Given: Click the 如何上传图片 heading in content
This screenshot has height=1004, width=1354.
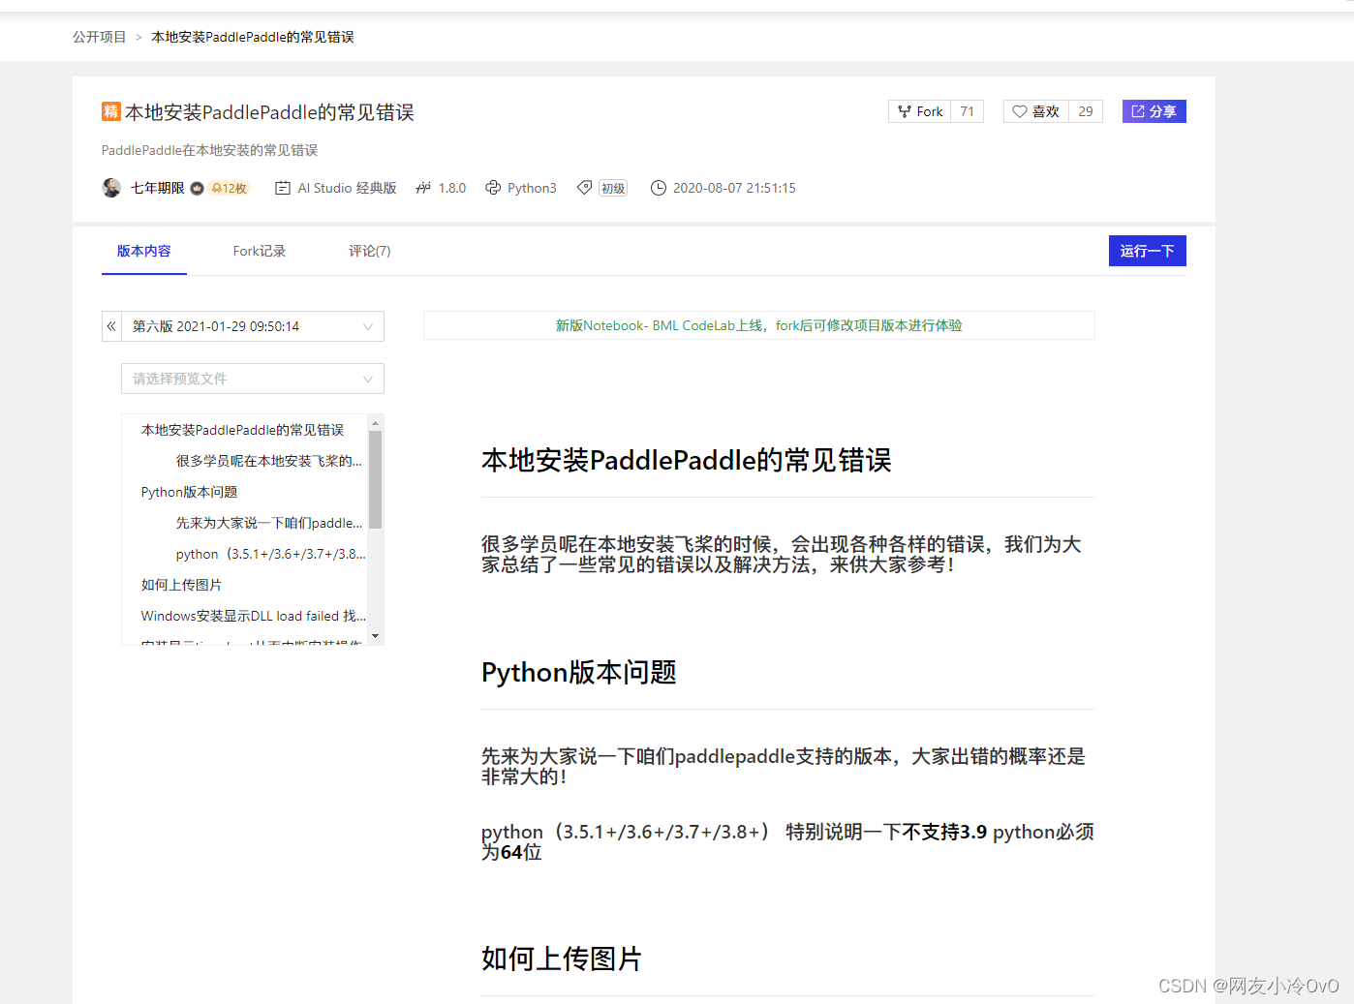Looking at the screenshot, I should pyautogui.click(x=562, y=958).
